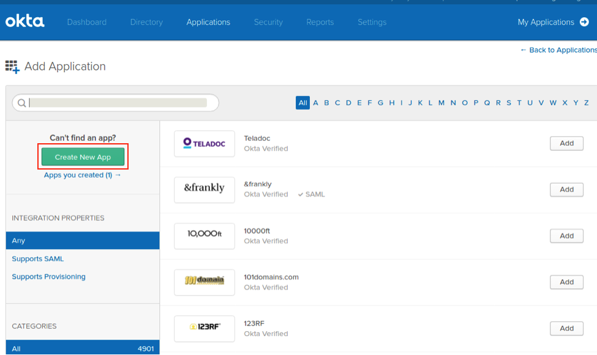This screenshot has height=355, width=597.
Task: Open the Security menu
Action: tap(268, 22)
